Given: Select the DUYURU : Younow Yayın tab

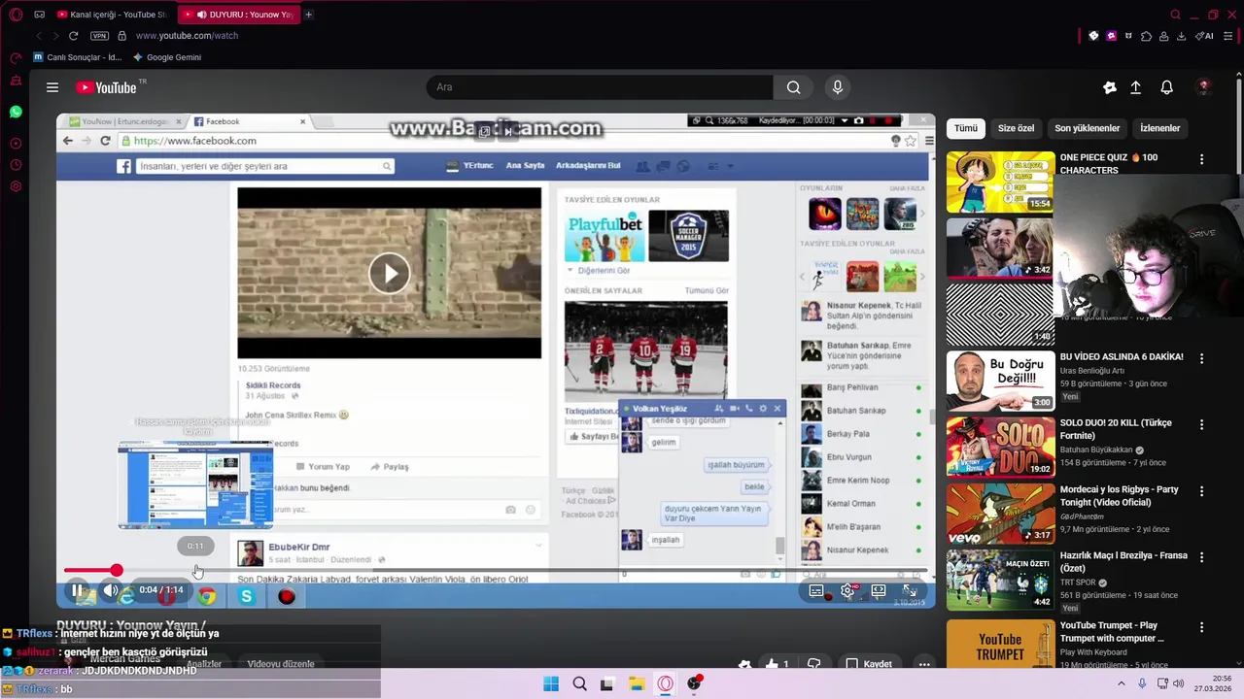Looking at the screenshot, I should 240,15.
